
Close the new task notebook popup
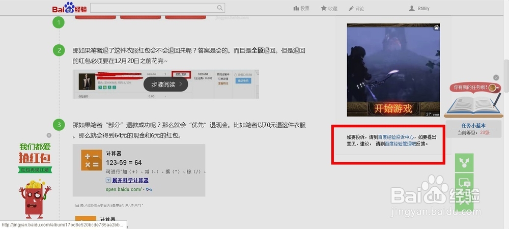point(496,77)
